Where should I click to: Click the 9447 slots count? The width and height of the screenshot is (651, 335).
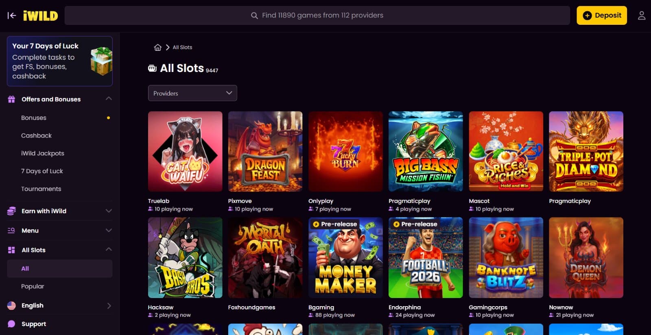point(212,70)
